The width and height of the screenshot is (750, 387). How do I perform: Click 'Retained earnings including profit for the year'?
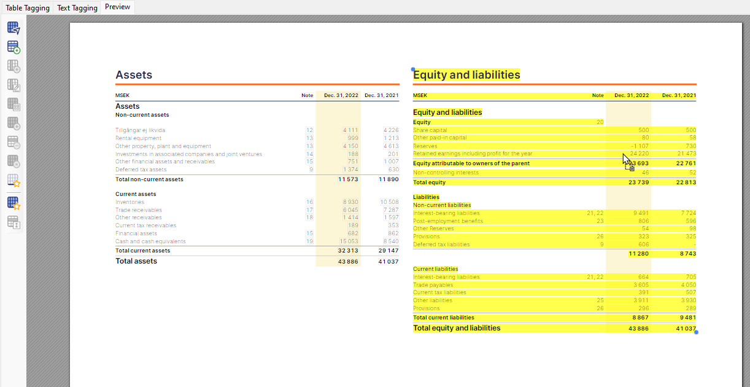click(473, 154)
